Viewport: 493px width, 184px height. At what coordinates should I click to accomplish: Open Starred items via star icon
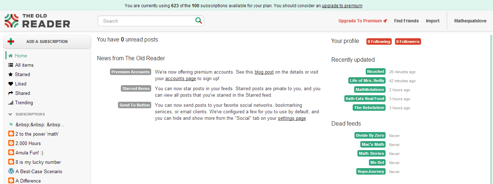point(10,74)
